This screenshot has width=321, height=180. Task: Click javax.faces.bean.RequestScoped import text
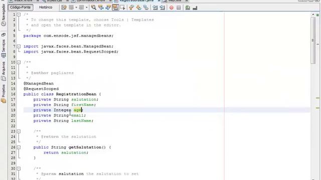coord(79,51)
